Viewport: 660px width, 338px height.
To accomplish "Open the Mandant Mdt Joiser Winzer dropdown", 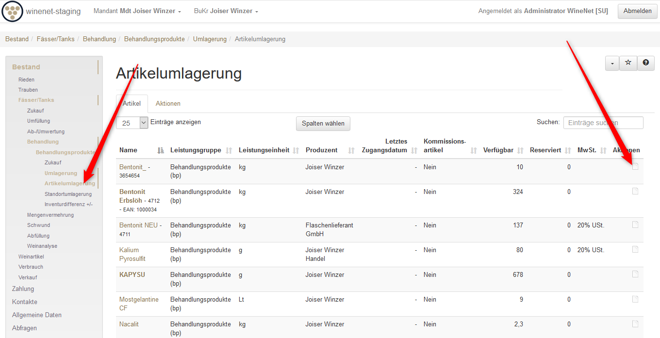I will (x=137, y=11).
